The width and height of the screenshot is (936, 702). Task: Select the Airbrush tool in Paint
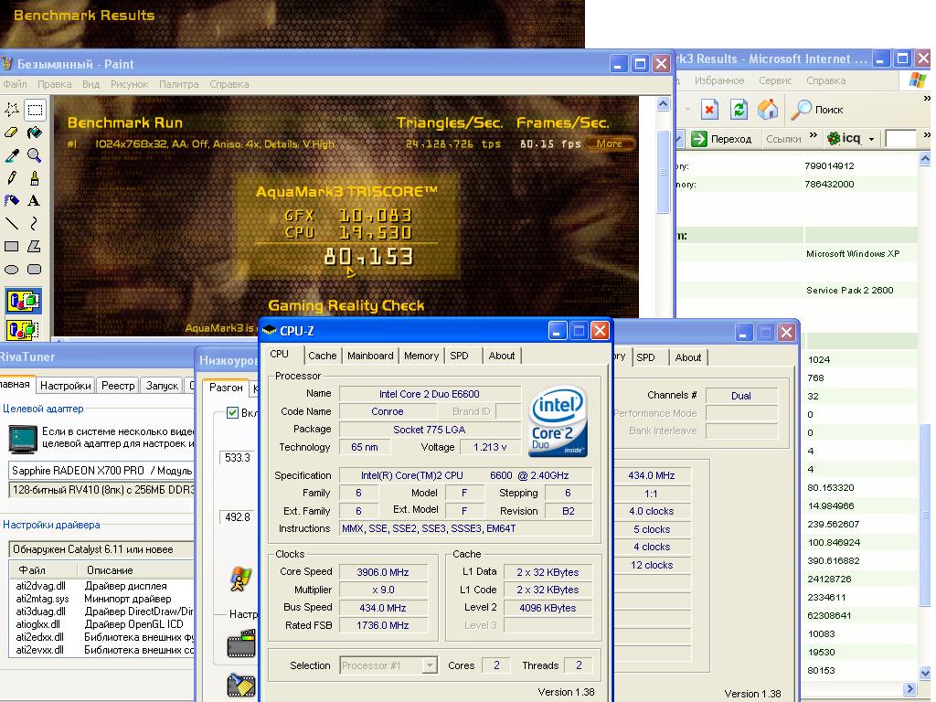(11, 200)
